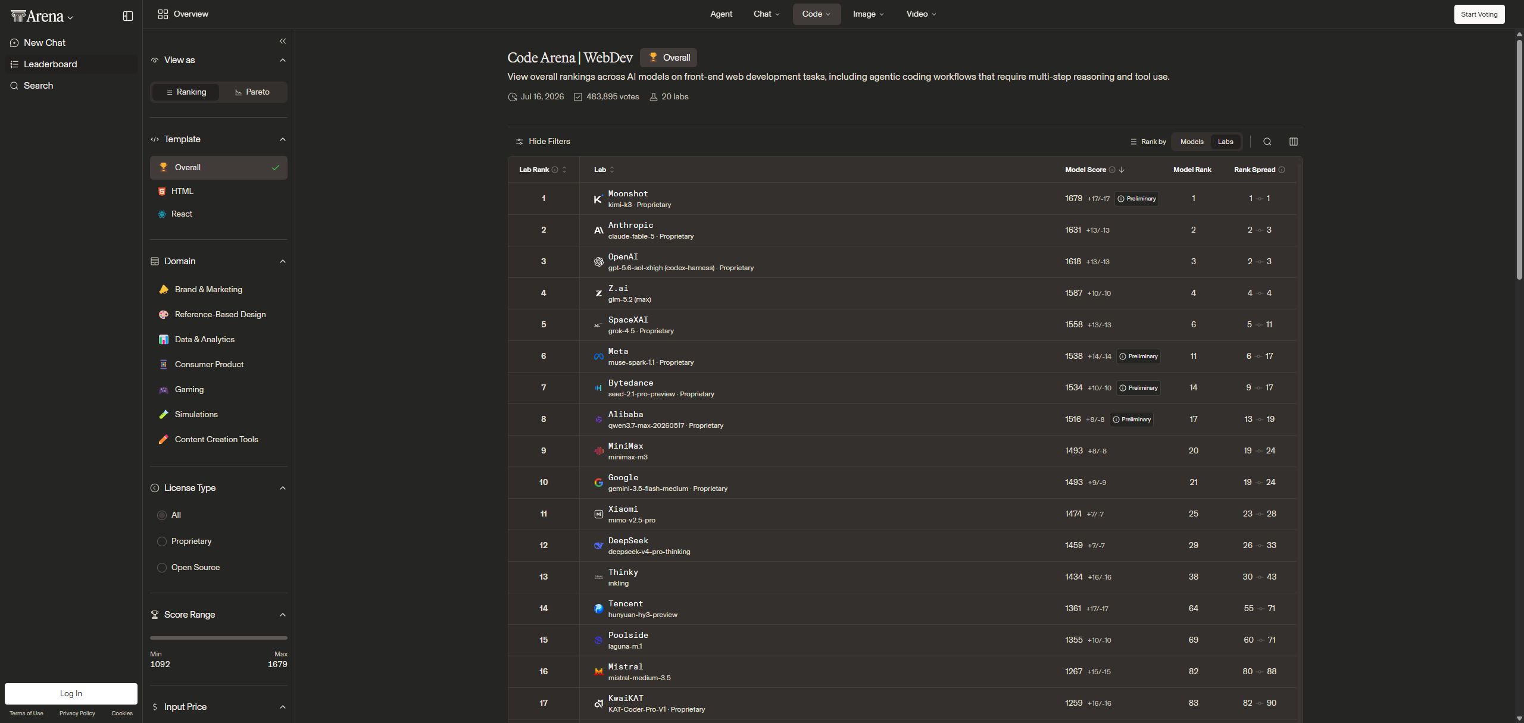Sort Lab Rank using its sort arrows
This screenshot has width=1524, height=723.
pos(564,170)
